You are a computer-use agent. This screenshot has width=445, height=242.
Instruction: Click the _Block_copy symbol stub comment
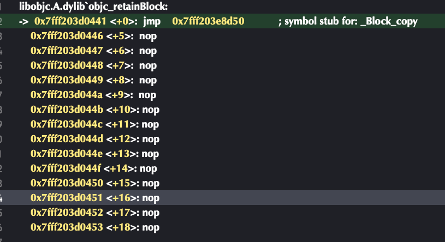point(348,21)
